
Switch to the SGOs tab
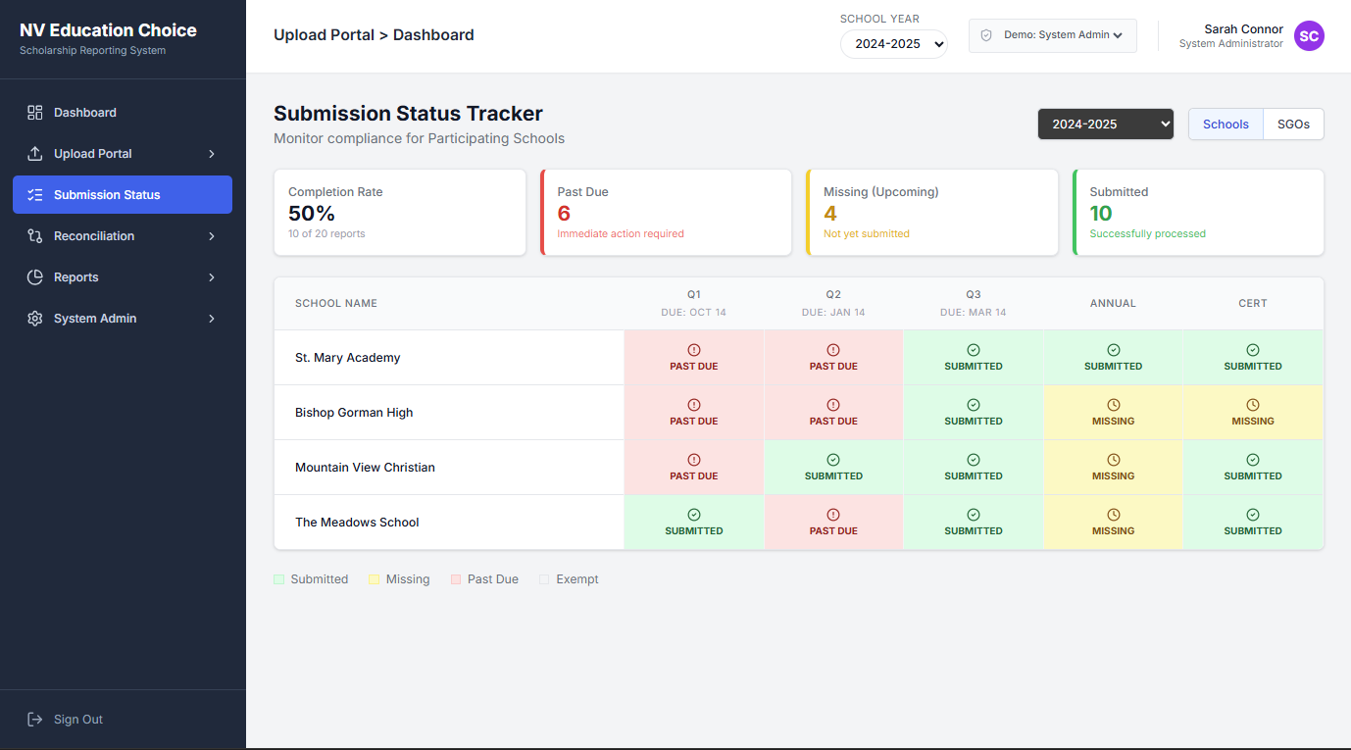pos(1293,125)
